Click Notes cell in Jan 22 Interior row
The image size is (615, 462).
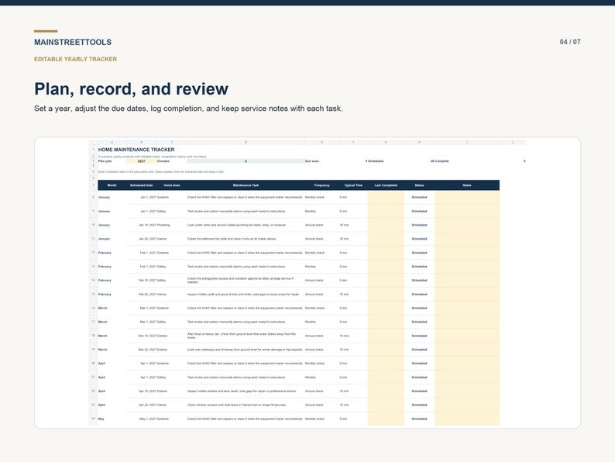click(x=467, y=239)
